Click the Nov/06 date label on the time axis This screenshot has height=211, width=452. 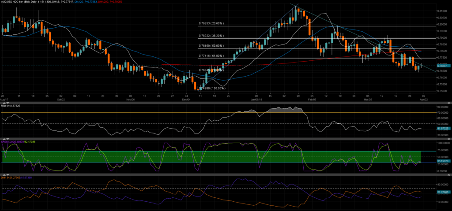pyautogui.click(x=131, y=99)
